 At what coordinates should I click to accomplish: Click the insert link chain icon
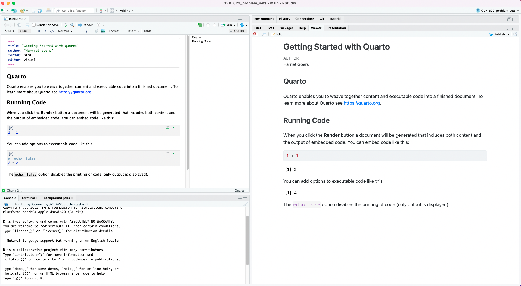97,31
